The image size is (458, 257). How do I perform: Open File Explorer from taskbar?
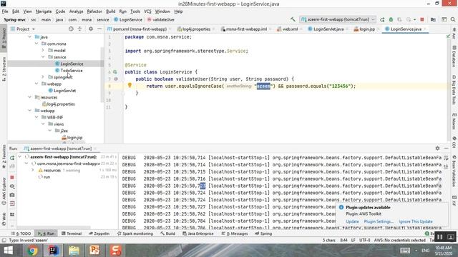[x=74, y=251]
